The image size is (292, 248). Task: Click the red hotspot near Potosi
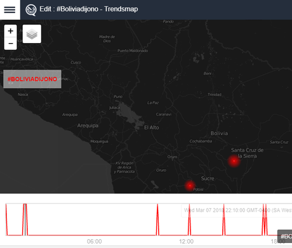(190, 186)
